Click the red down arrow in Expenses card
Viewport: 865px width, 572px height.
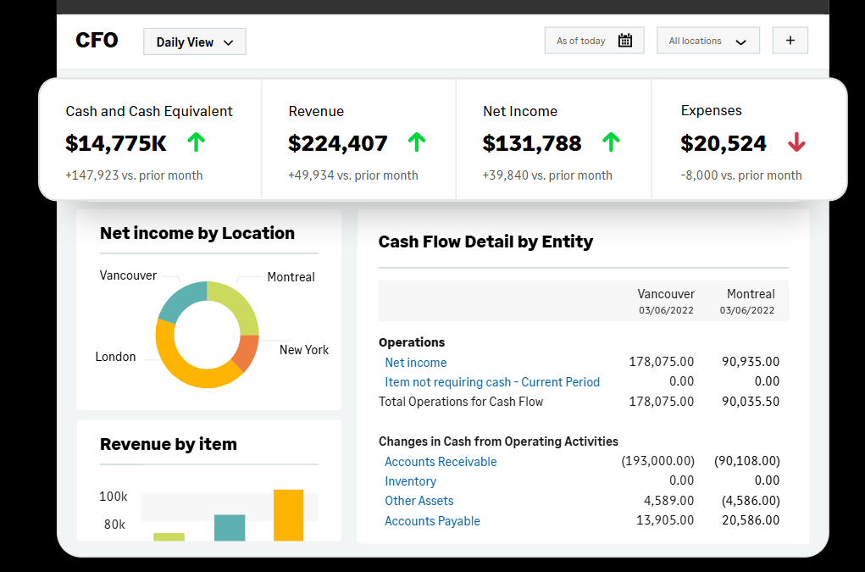click(x=796, y=142)
